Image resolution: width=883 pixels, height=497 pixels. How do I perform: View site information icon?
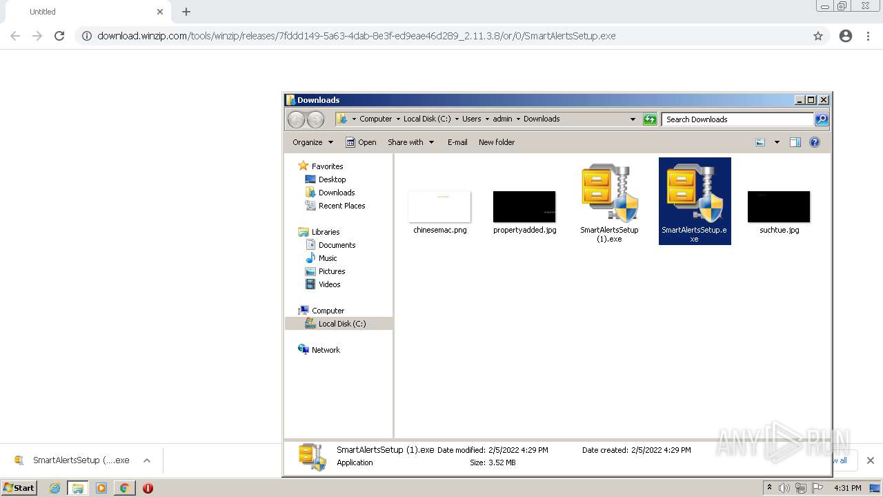86,36
